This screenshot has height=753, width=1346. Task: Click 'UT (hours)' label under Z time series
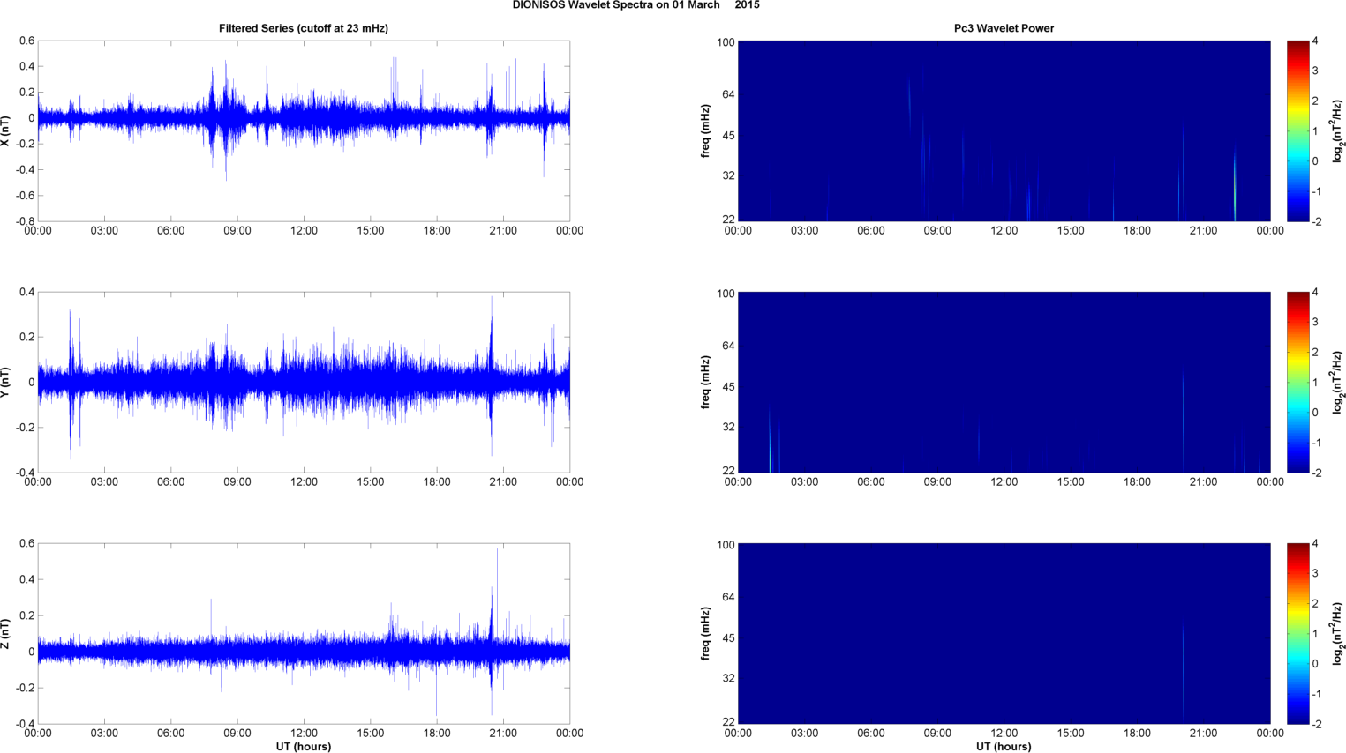[304, 747]
